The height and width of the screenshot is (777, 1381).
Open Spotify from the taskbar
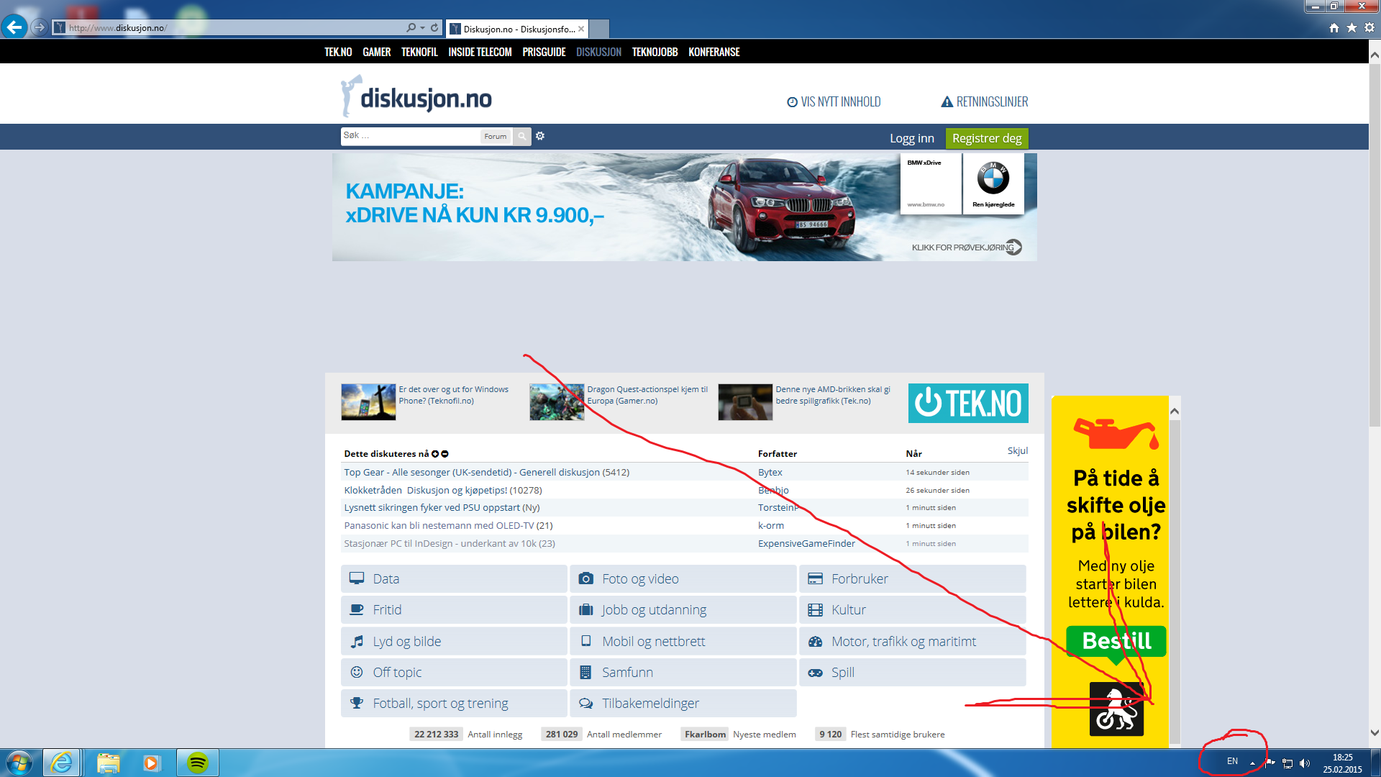(x=197, y=763)
